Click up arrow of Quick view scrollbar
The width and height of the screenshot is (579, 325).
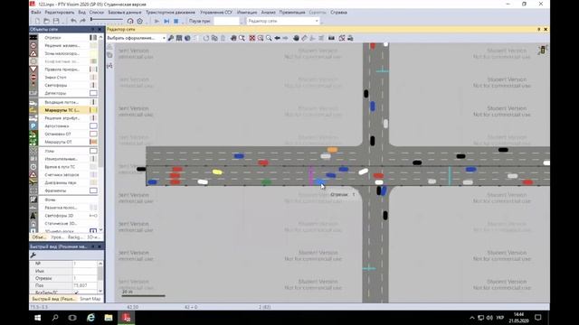pos(100,264)
